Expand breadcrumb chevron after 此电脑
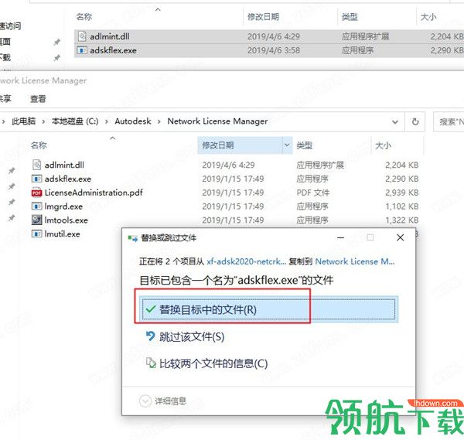This screenshot has height=440, width=464. [x=43, y=121]
